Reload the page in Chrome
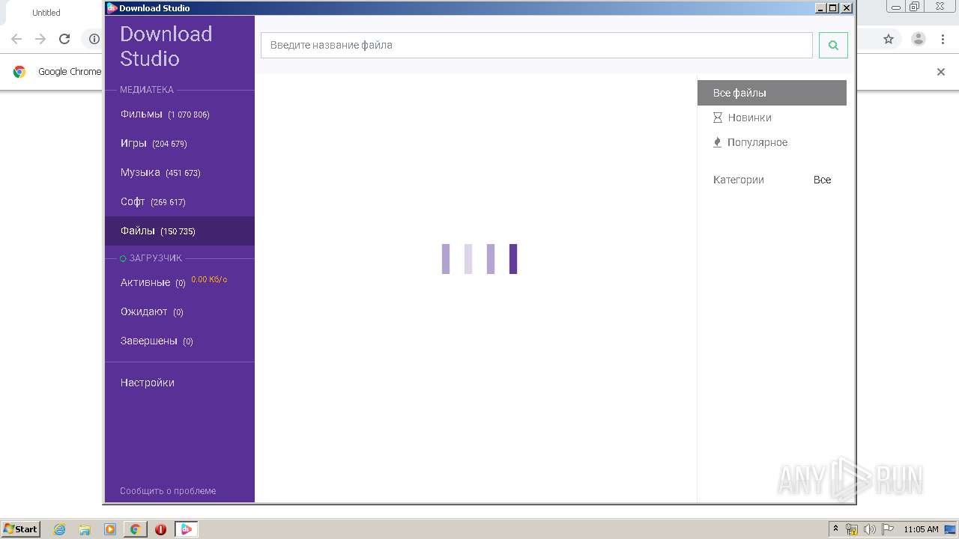Viewport: 959px width, 539px height. 64,39
